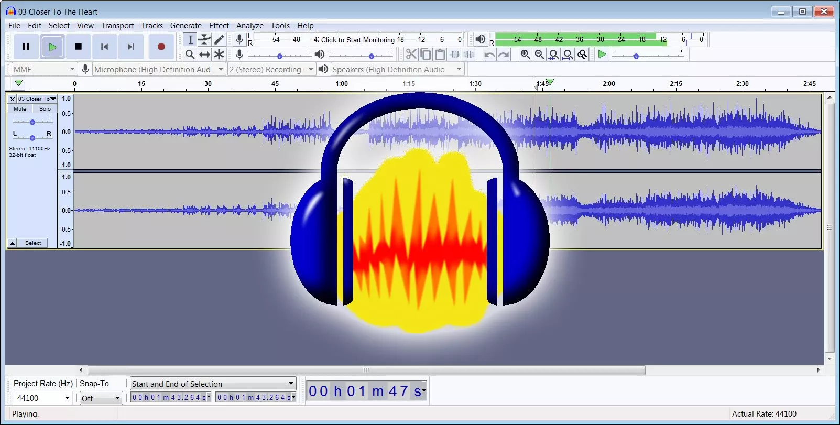Stop playback with the Stop button
840x425 pixels.
tap(79, 47)
